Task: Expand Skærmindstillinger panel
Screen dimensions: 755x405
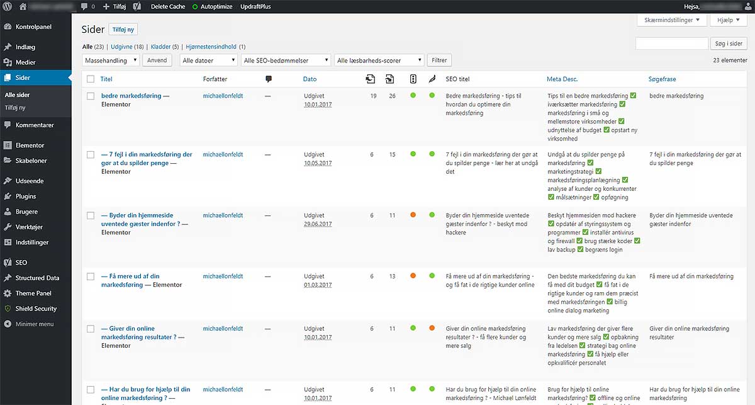Action: [671, 20]
